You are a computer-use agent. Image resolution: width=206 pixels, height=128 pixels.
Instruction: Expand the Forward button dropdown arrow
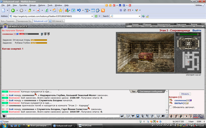(25, 10)
